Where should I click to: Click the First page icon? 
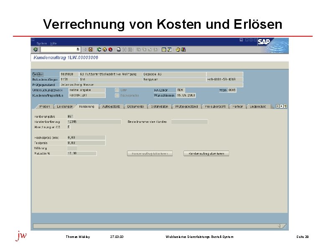coord(138,50)
